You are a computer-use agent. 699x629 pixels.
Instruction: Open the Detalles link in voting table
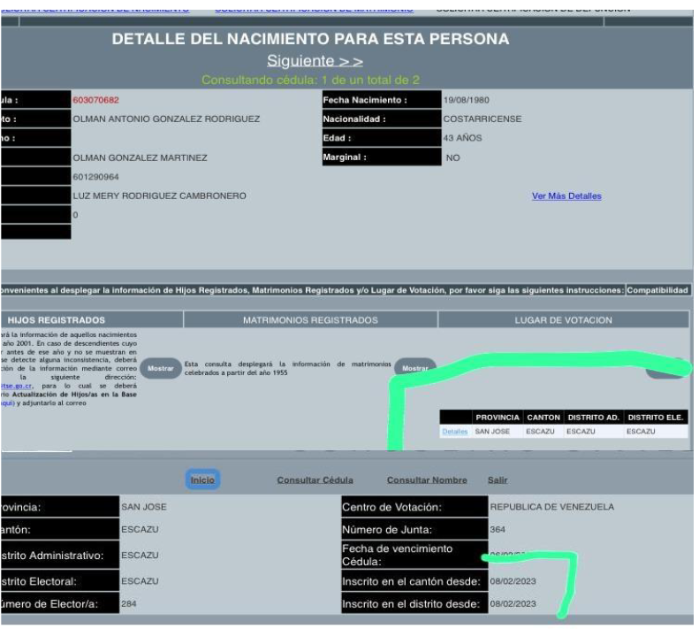[455, 432]
